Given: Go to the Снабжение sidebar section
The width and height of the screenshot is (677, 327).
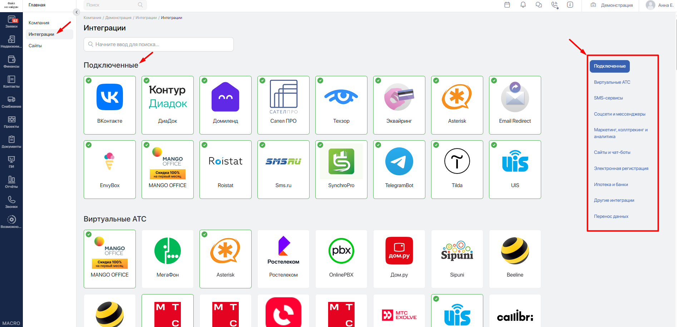Looking at the screenshot, I should point(11,102).
